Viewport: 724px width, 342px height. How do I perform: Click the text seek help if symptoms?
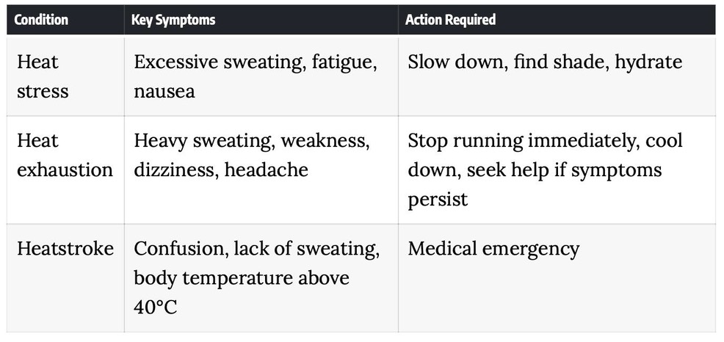pos(564,171)
